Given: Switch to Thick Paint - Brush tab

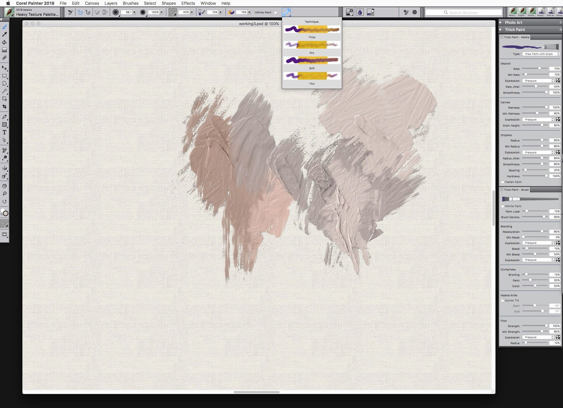Looking at the screenshot, I should click(x=515, y=190).
